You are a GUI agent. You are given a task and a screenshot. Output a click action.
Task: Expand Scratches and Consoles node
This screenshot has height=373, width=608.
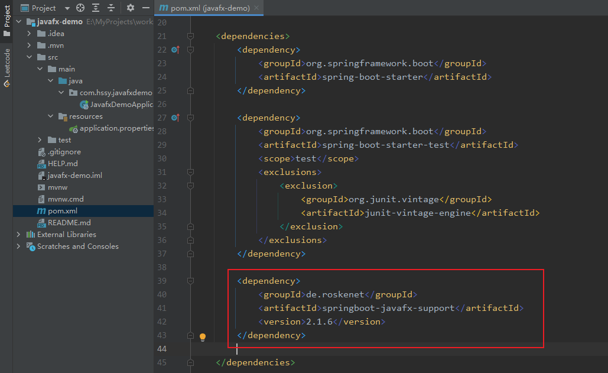[19, 246]
